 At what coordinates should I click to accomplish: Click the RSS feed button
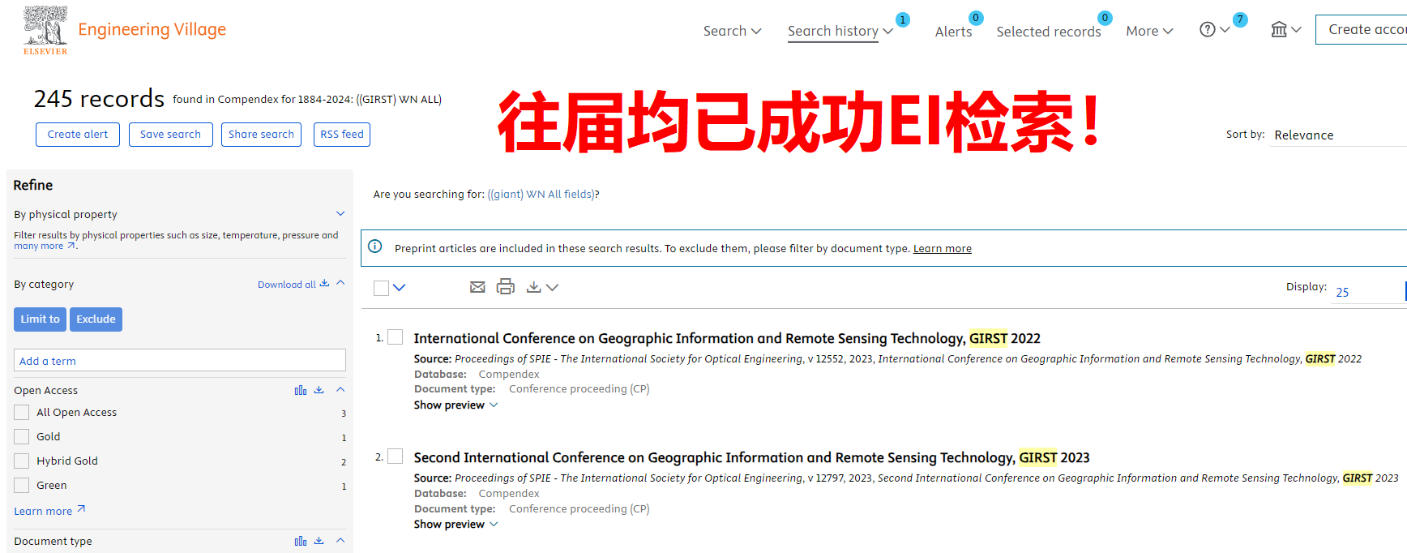point(342,135)
